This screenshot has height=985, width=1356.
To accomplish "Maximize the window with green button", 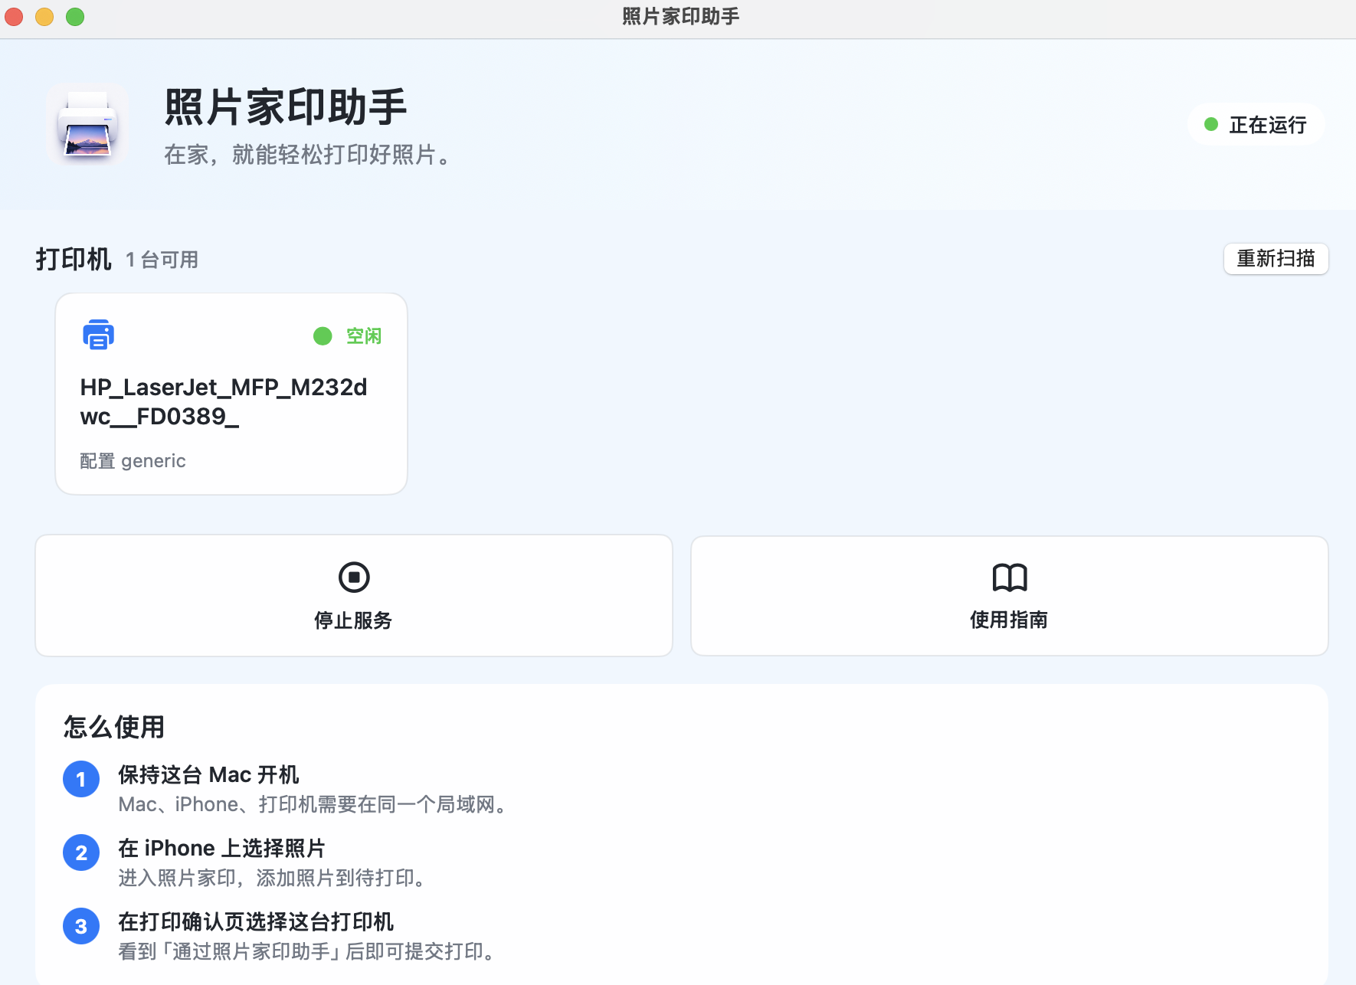I will point(75,16).
